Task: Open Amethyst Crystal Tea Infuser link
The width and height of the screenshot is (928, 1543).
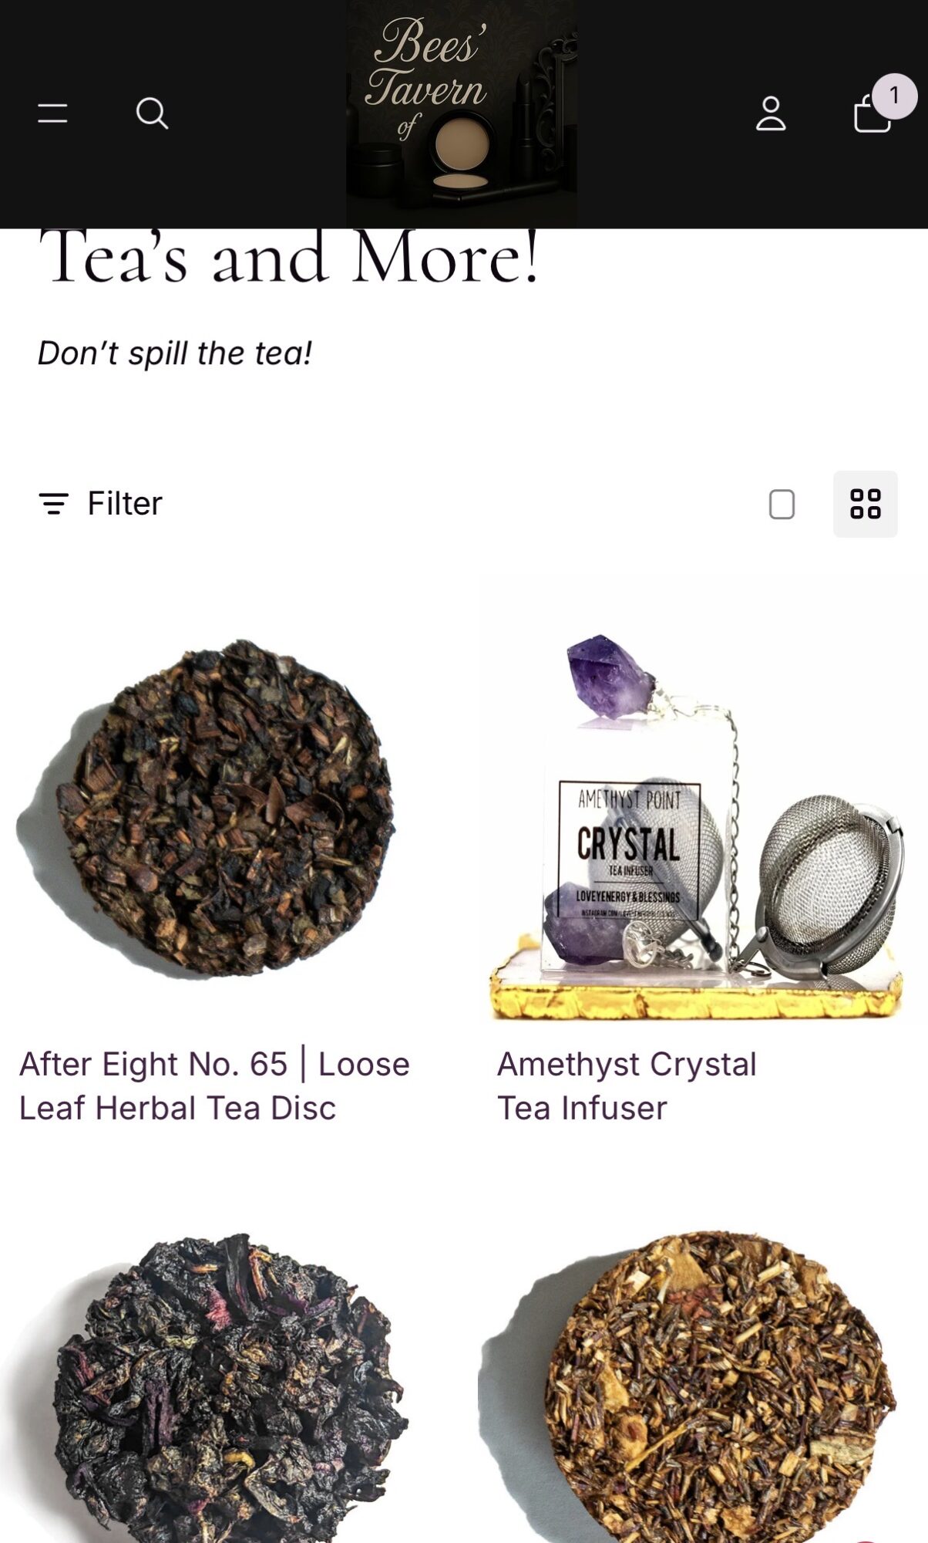Action: pyautogui.click(x=627, y=1086)
